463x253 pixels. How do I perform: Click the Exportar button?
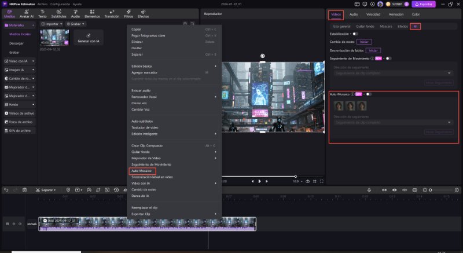pyautogui.click(x=423, y=4)
